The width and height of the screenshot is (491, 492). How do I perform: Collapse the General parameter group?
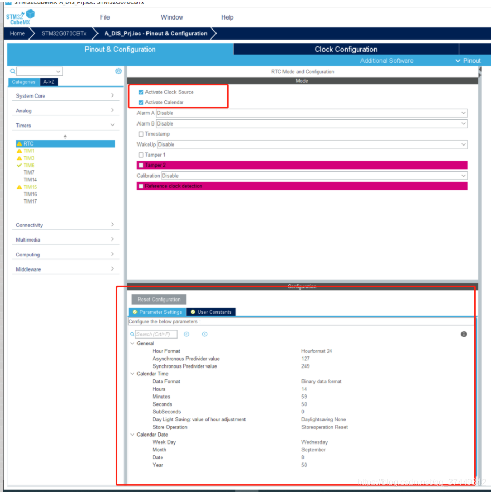point(132,344)
